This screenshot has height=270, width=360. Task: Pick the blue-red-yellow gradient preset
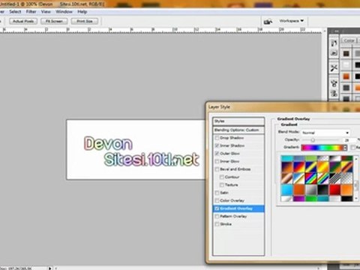pyautogui.click(x=298, y=167)
